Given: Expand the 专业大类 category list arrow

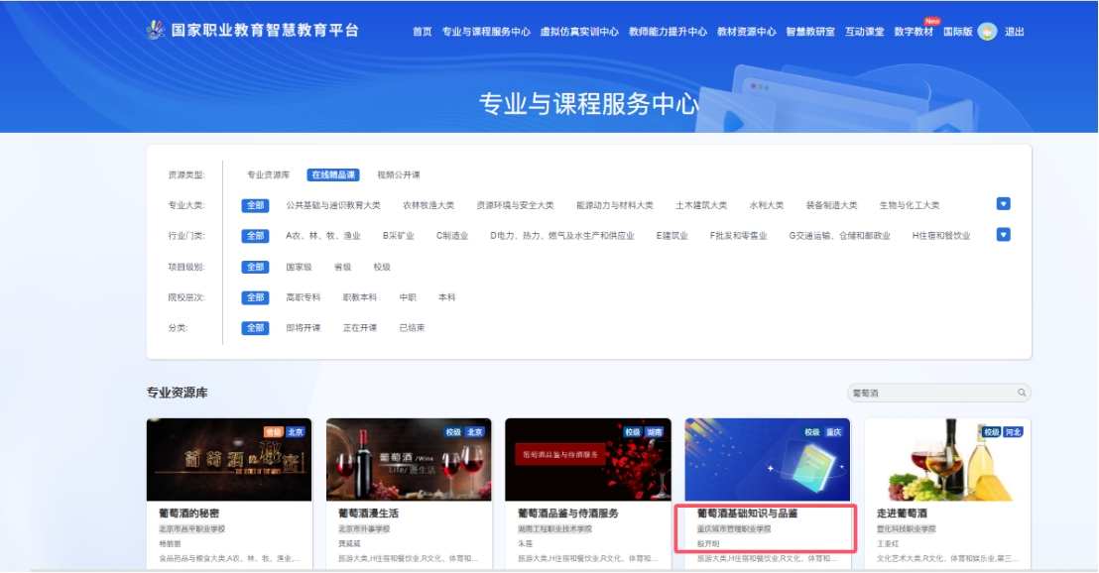Looking at the screenshot, I should pos(1003,204).
